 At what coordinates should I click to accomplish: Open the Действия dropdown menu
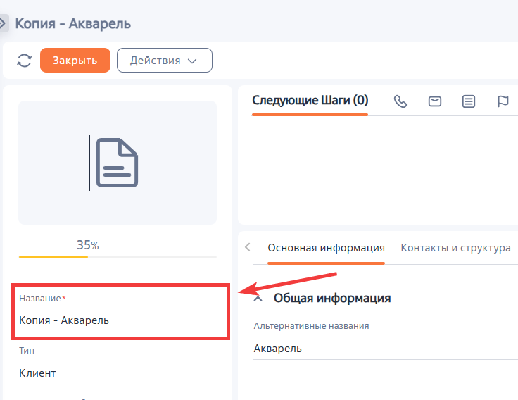165,60
